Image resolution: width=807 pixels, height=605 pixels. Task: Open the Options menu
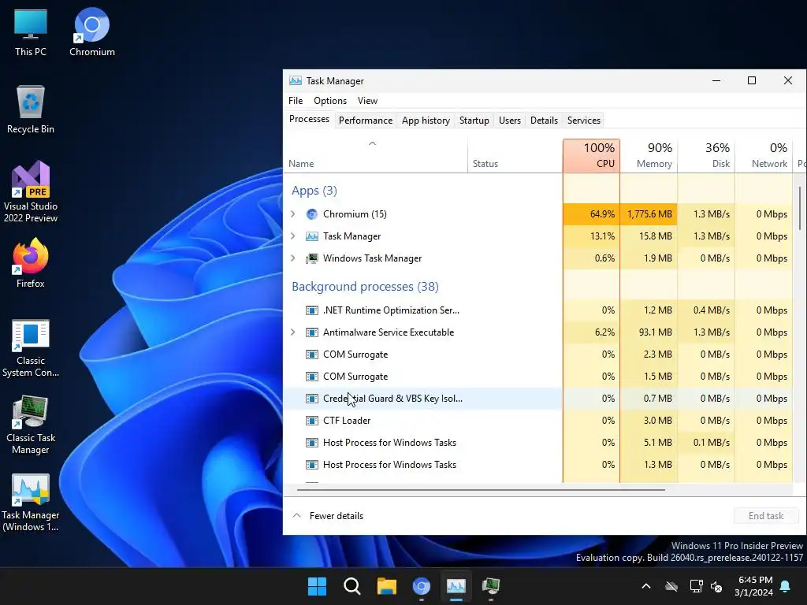(330, 101)
